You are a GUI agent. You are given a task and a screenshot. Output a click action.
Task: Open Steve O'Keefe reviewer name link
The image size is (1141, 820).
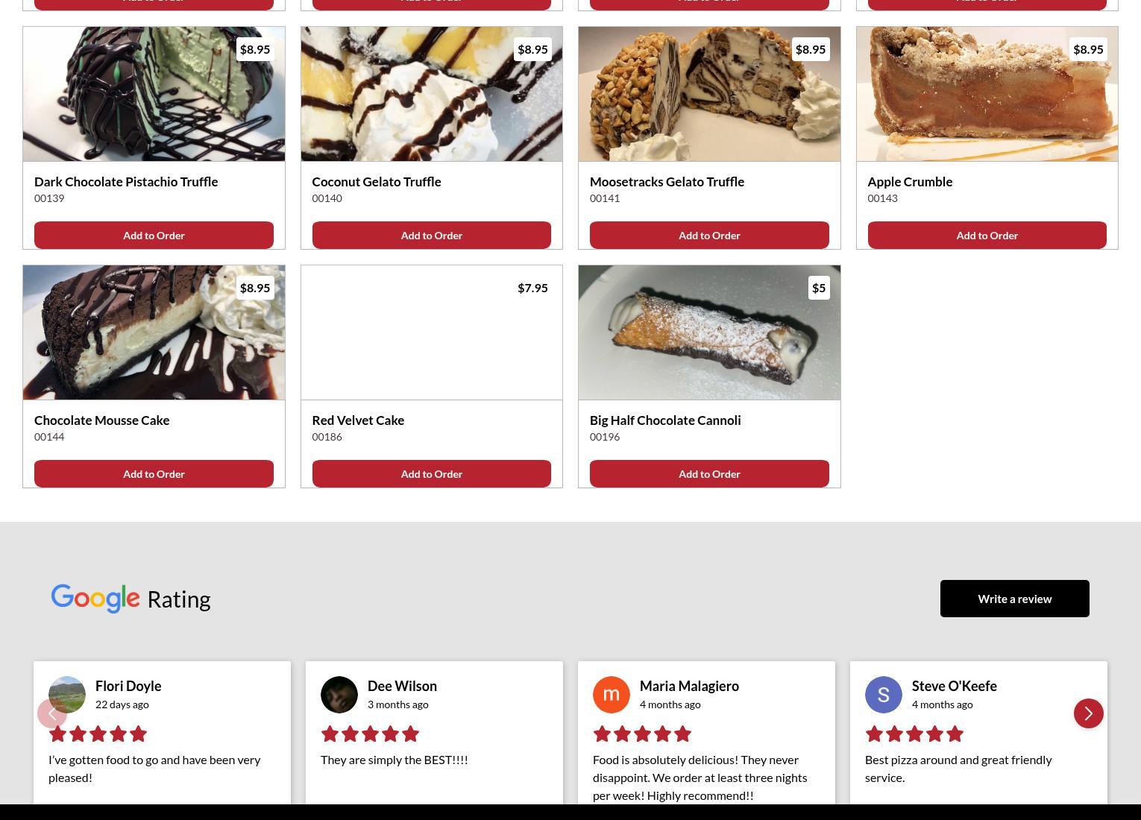pyautogui.click(x=955, y=686)
